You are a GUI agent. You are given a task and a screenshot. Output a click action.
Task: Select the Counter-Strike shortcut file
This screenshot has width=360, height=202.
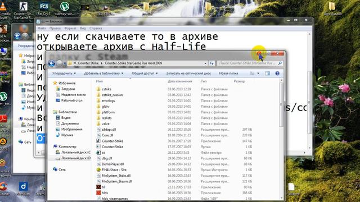[x=110, y=147]
